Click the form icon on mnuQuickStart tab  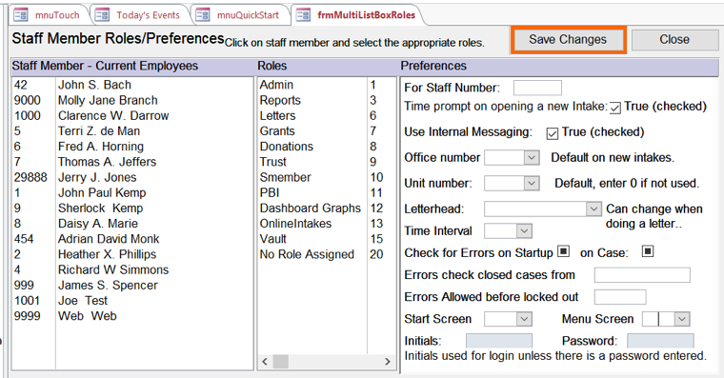coord(203,15)
